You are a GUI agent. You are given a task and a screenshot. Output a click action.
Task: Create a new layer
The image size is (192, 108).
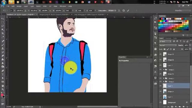(183, 107)
